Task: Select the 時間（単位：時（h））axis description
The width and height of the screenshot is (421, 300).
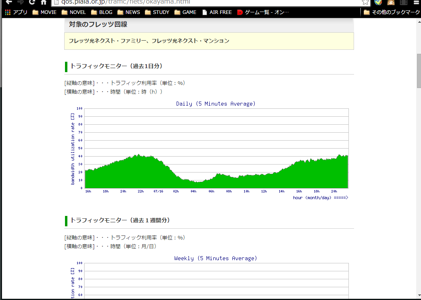Action: click(x=114, y=92)
